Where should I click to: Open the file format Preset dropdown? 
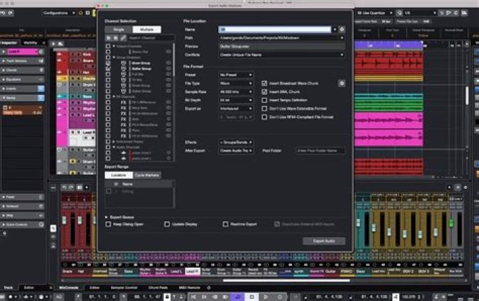click(x=236, y=74)
